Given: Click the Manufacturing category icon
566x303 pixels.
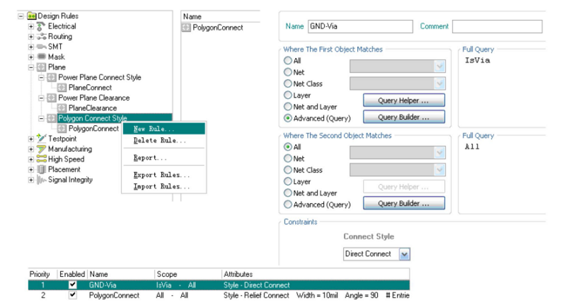Looking at the screenshot, I should click(x=41, y=149).
